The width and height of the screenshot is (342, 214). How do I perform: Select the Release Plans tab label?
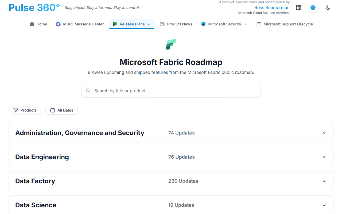pyautogui.click(x=132, y=24)
